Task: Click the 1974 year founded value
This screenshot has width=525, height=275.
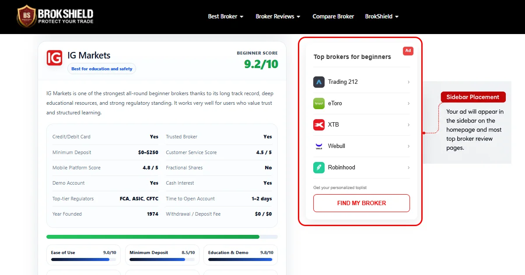Action: pos(153,214)
